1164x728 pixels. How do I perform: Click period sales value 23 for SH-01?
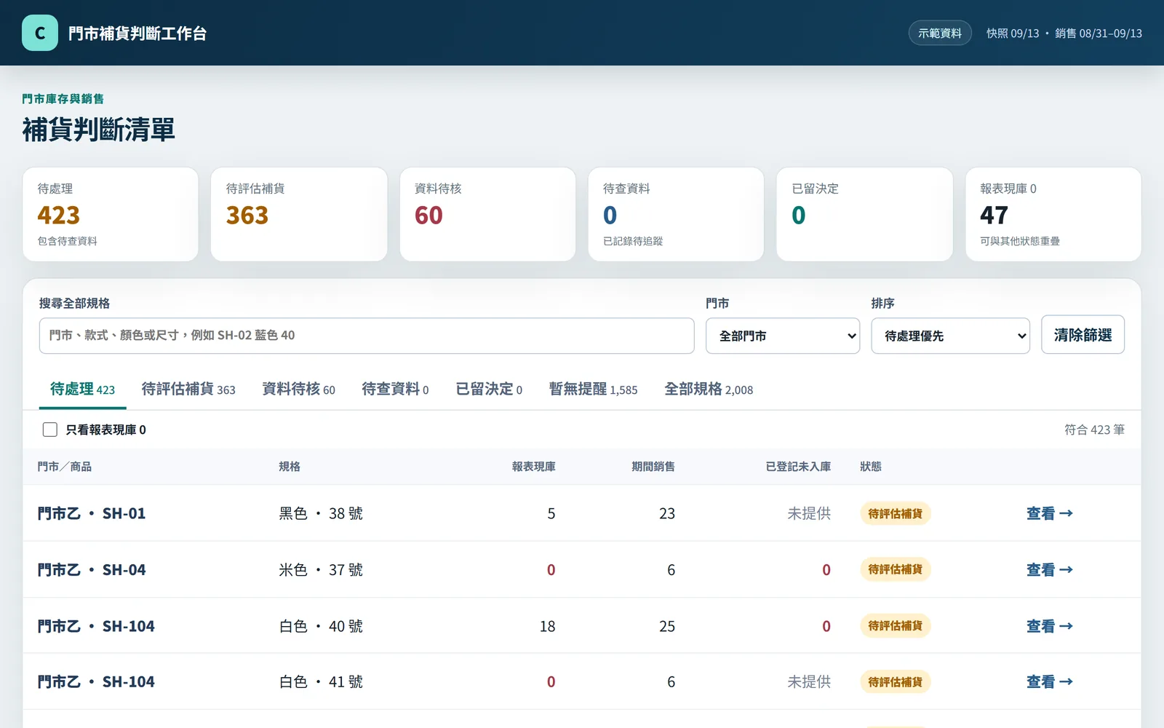667,513
